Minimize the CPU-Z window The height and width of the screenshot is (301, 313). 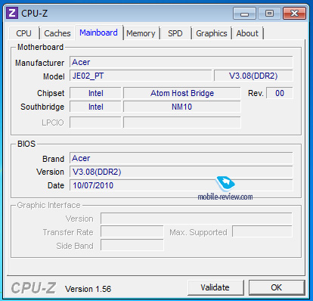[244, 13]
